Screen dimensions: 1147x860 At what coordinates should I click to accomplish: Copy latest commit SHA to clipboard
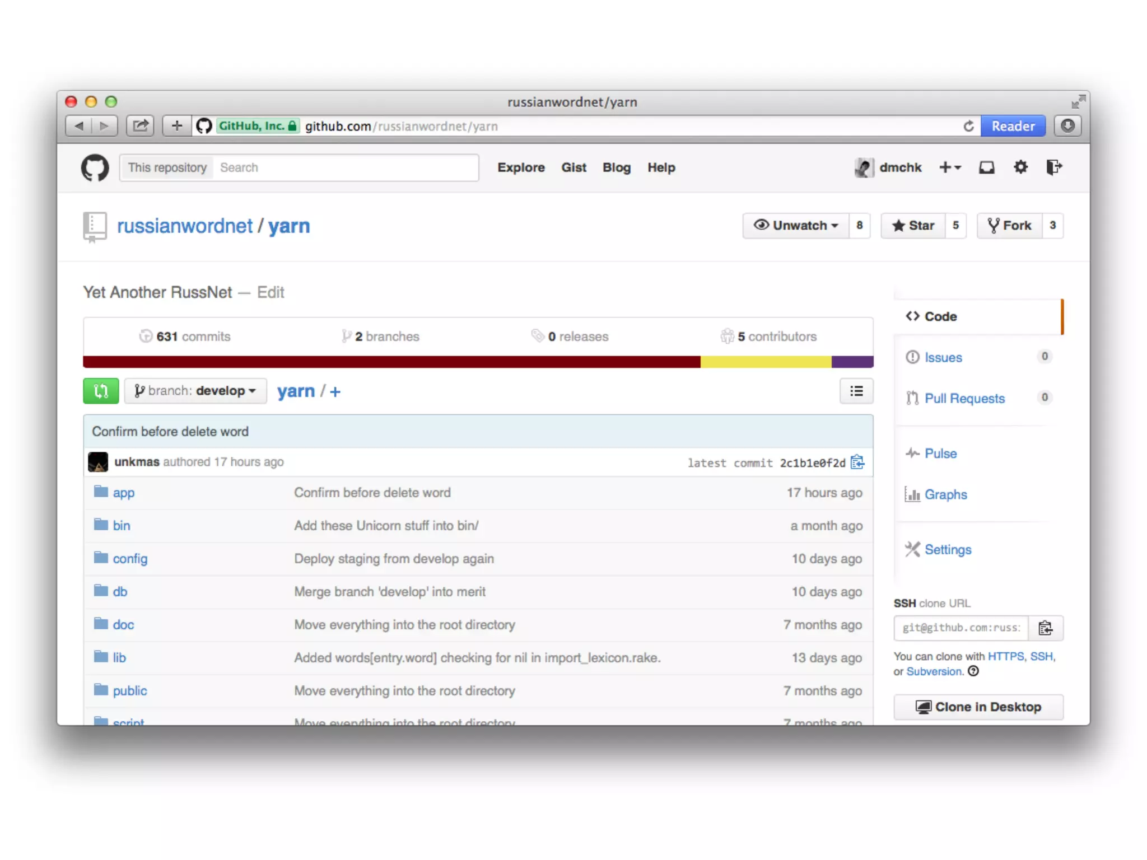857,462
